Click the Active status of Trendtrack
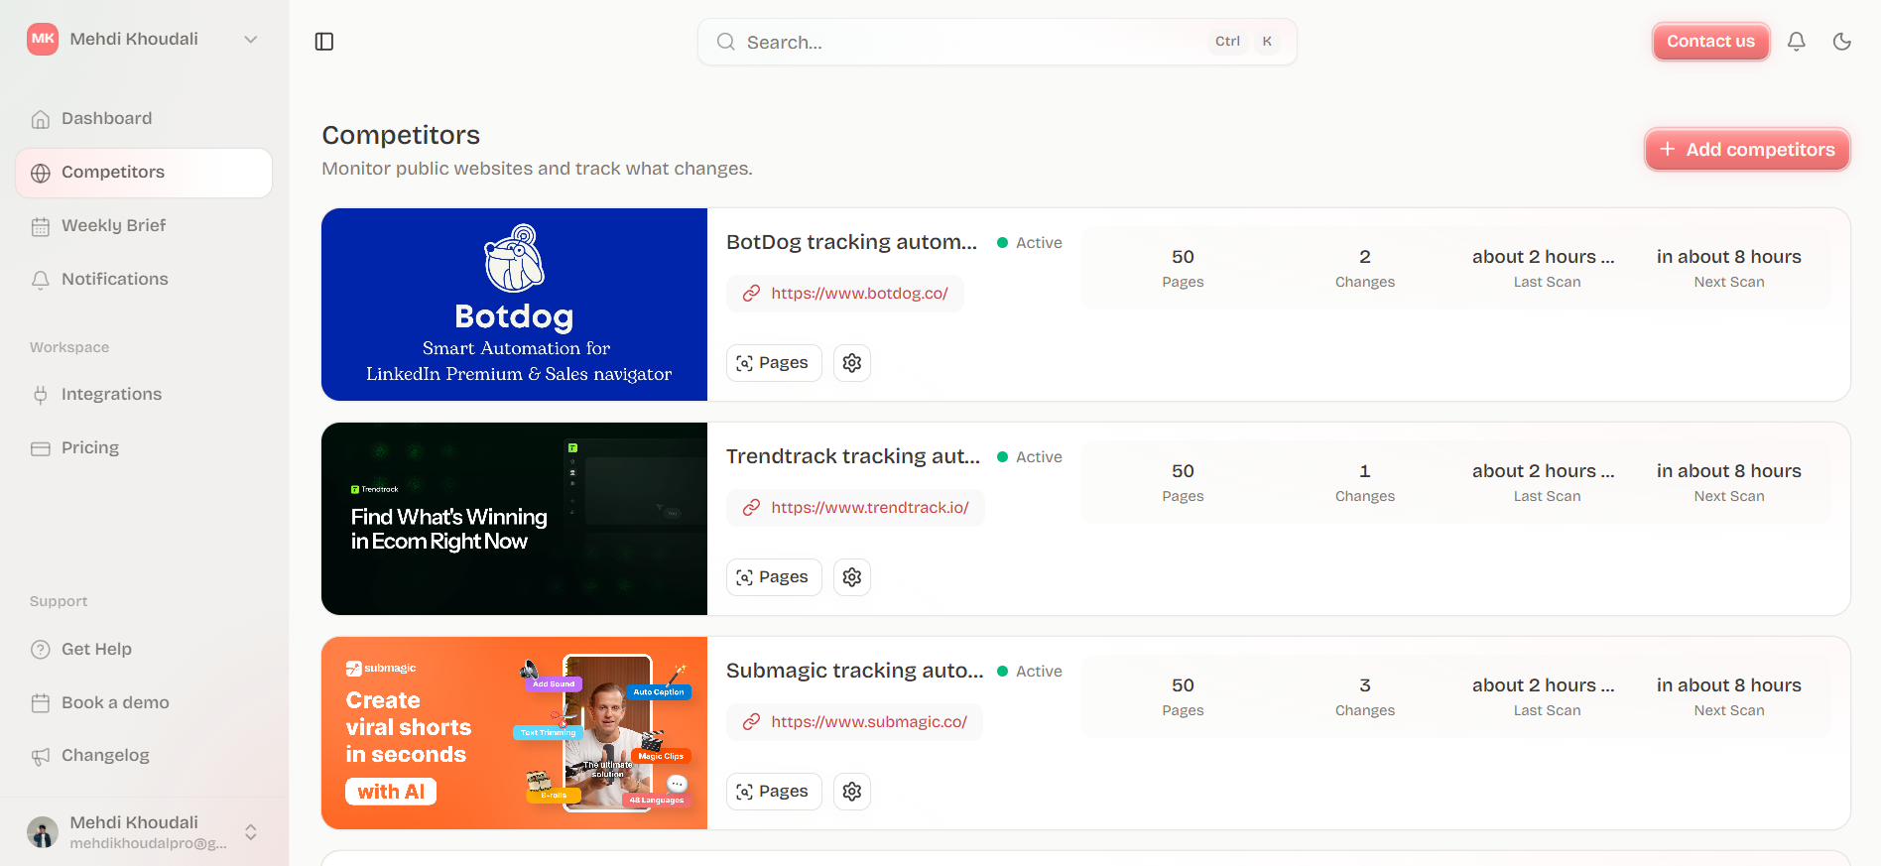The image size is (1881, 866). (x=1030, y=457)
